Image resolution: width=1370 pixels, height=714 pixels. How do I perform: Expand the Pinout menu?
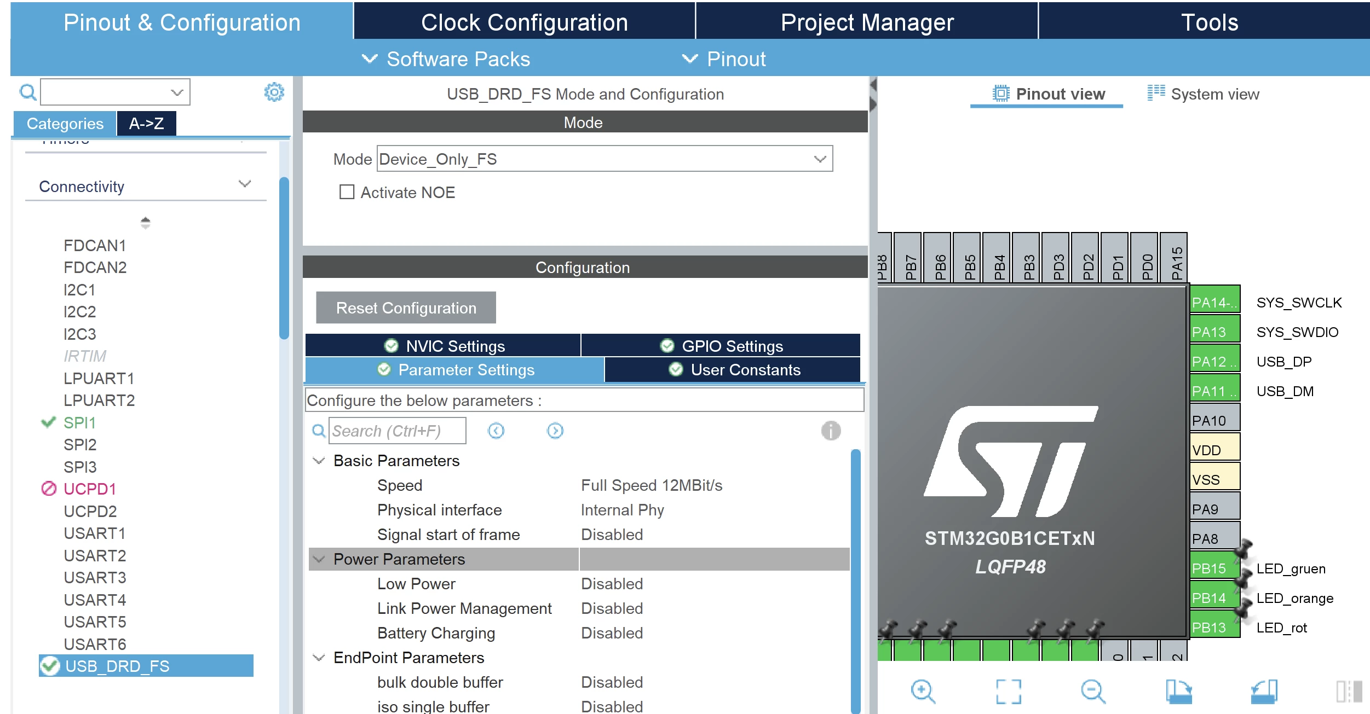(724, 59)
